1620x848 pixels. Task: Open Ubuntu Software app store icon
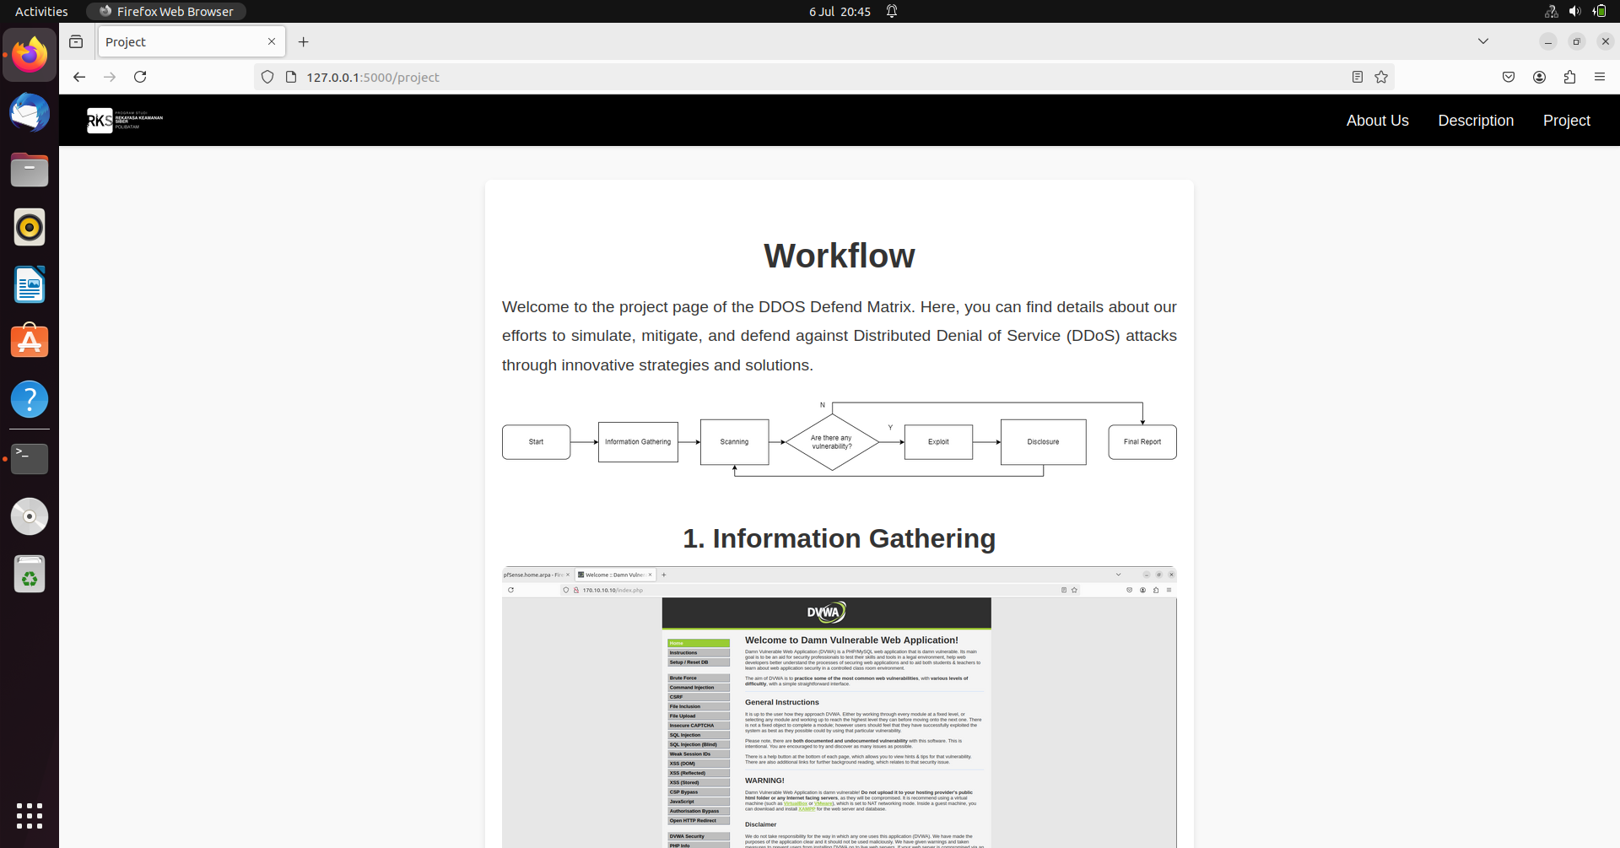click(30, 342)
